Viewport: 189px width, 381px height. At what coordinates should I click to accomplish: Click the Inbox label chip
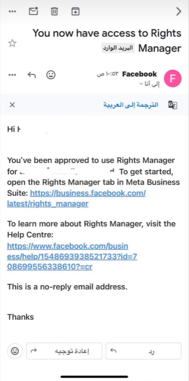pyautogui.click(x=118, y=48)
